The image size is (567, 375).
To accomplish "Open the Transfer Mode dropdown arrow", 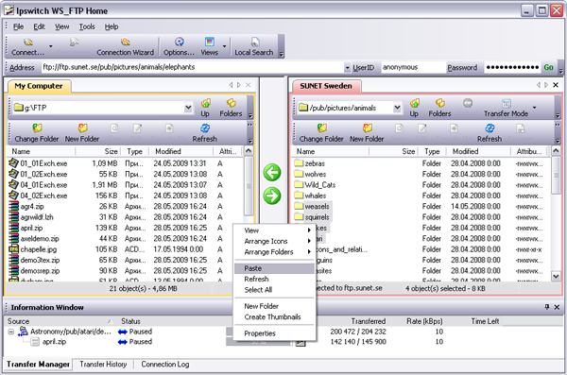I will click(534, 108).
